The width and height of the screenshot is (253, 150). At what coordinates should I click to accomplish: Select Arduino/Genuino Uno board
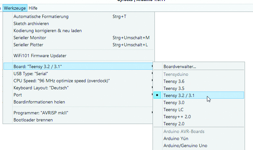(x=185, y=146)
